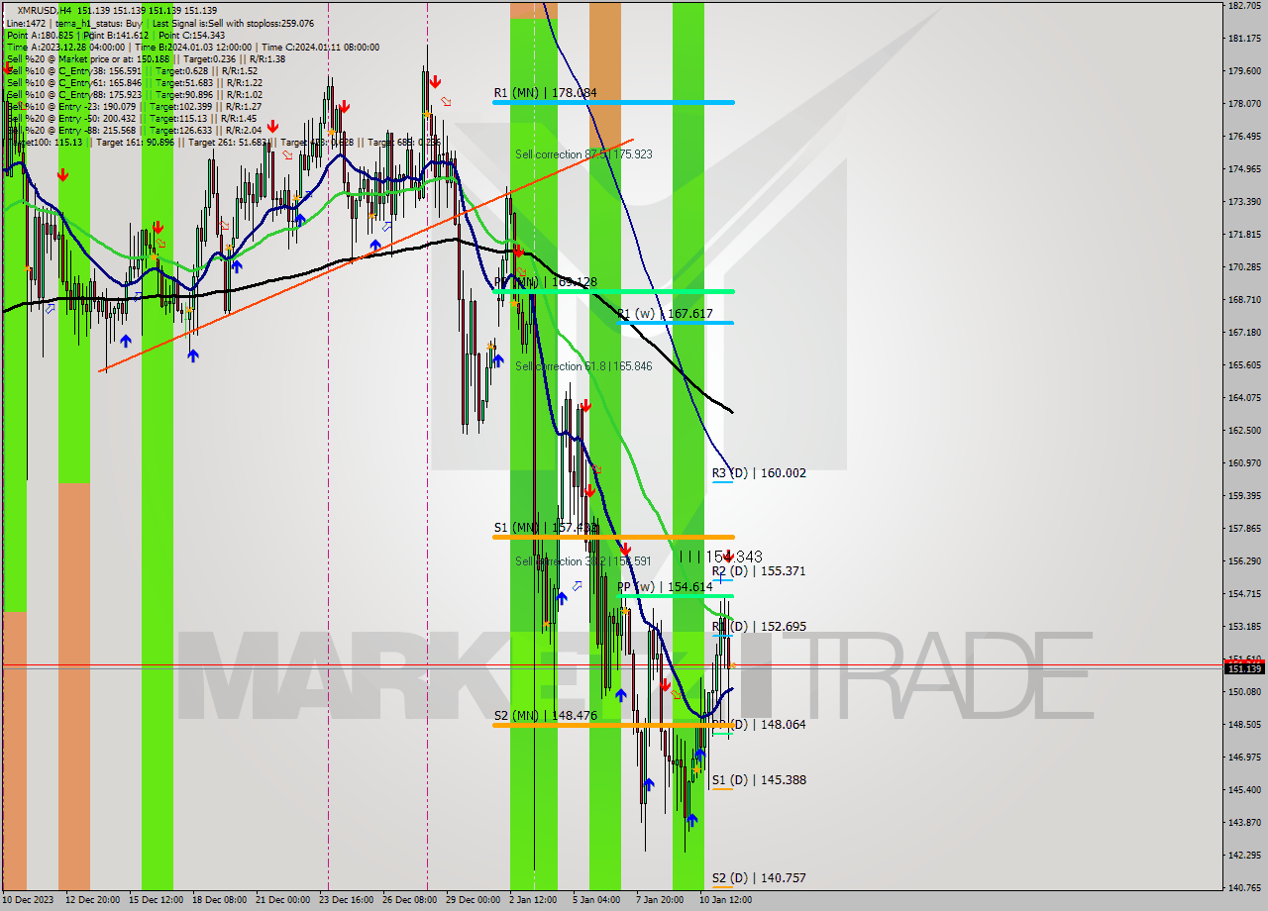Click the S2 (MN) | 148.476 label
The height and width of the screenshot is (911, 1268).
click(x=546, y=715)
